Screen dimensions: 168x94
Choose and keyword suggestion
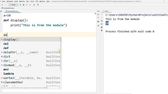31,69
